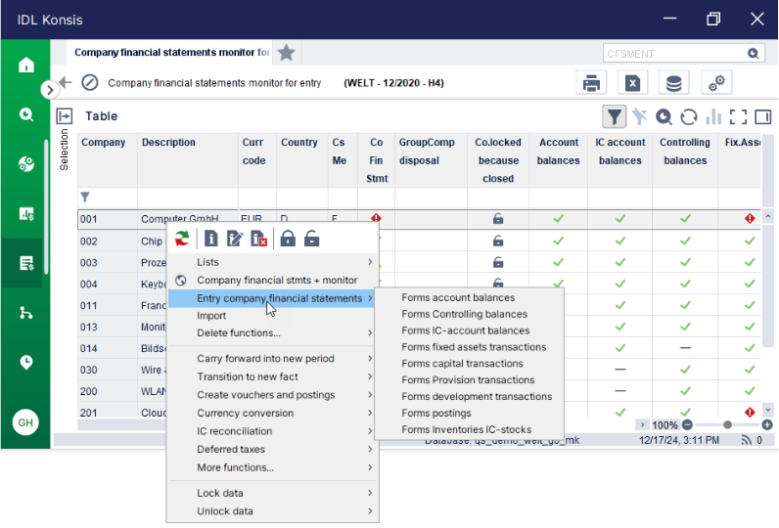Choose Forms capital transactions

point(470,364)
